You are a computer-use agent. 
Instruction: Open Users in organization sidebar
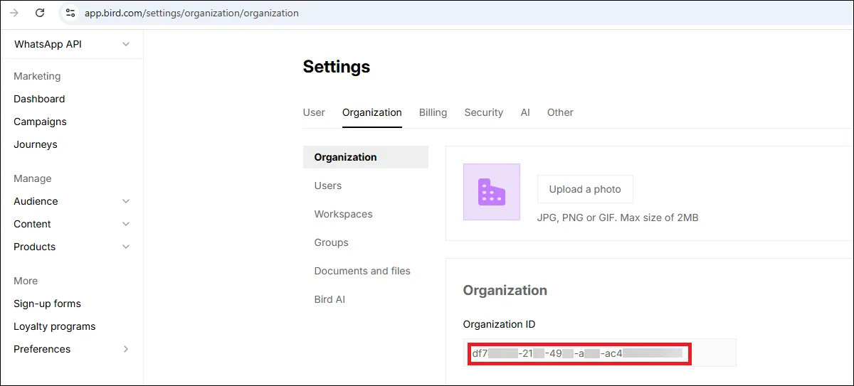(328, 186)
